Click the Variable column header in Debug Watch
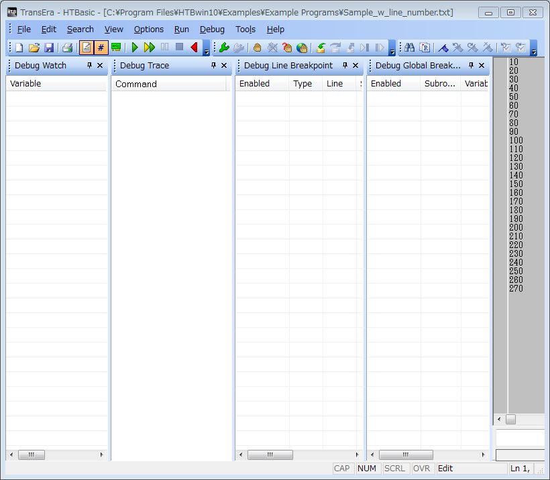 tap(56, 84)
